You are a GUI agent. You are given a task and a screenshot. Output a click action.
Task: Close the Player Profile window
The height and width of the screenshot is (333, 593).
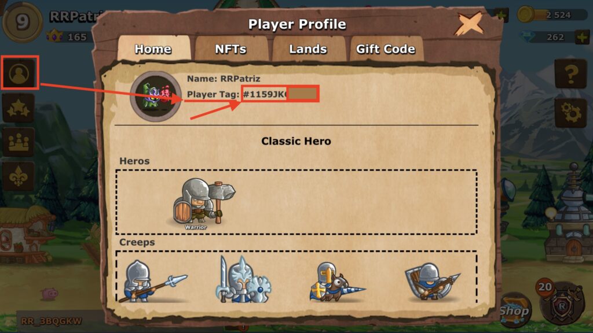(469, 24)
